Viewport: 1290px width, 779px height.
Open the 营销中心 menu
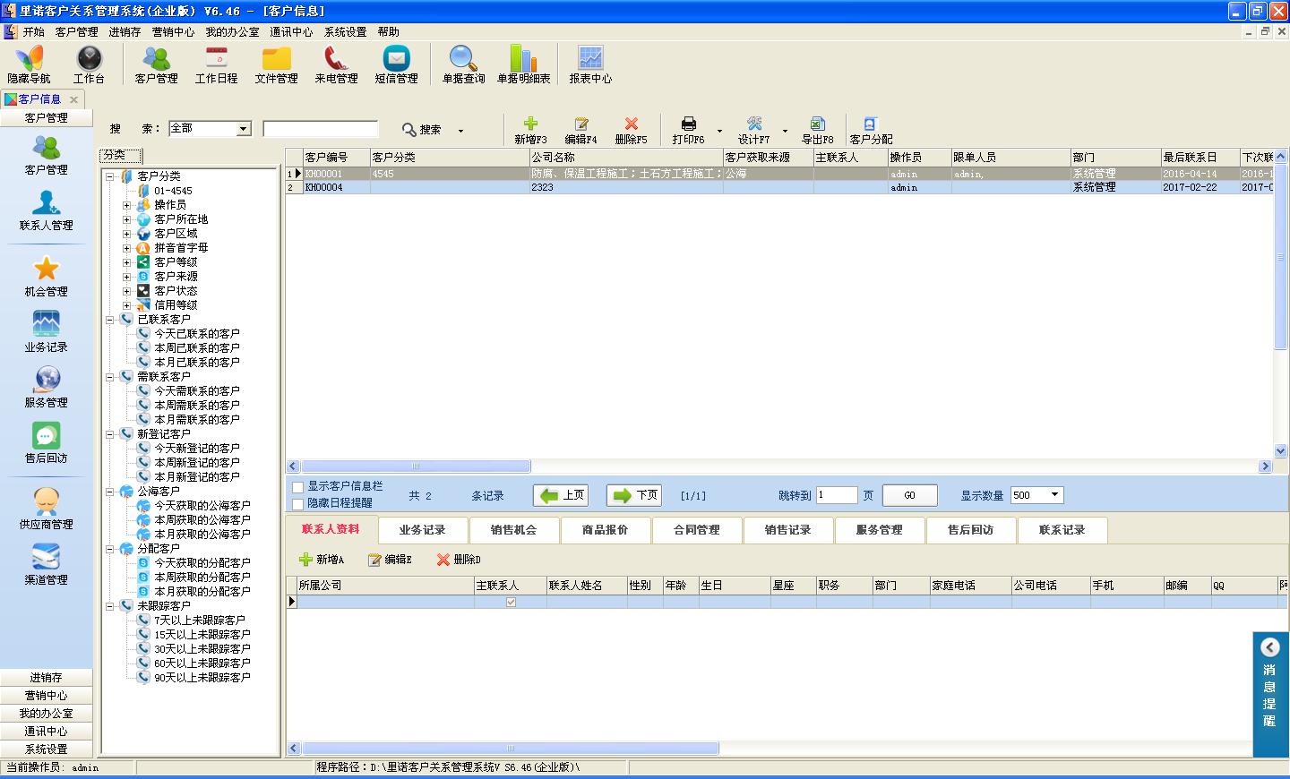pyautogui.click(x=173, y=32)
